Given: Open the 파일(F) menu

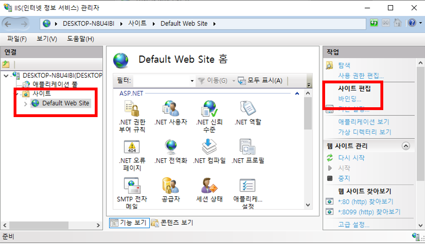Looking at the screenshot, I should [x=17, y=39].
